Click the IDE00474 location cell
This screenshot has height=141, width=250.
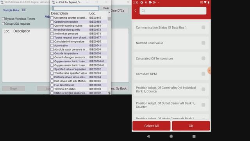point(95,34)
